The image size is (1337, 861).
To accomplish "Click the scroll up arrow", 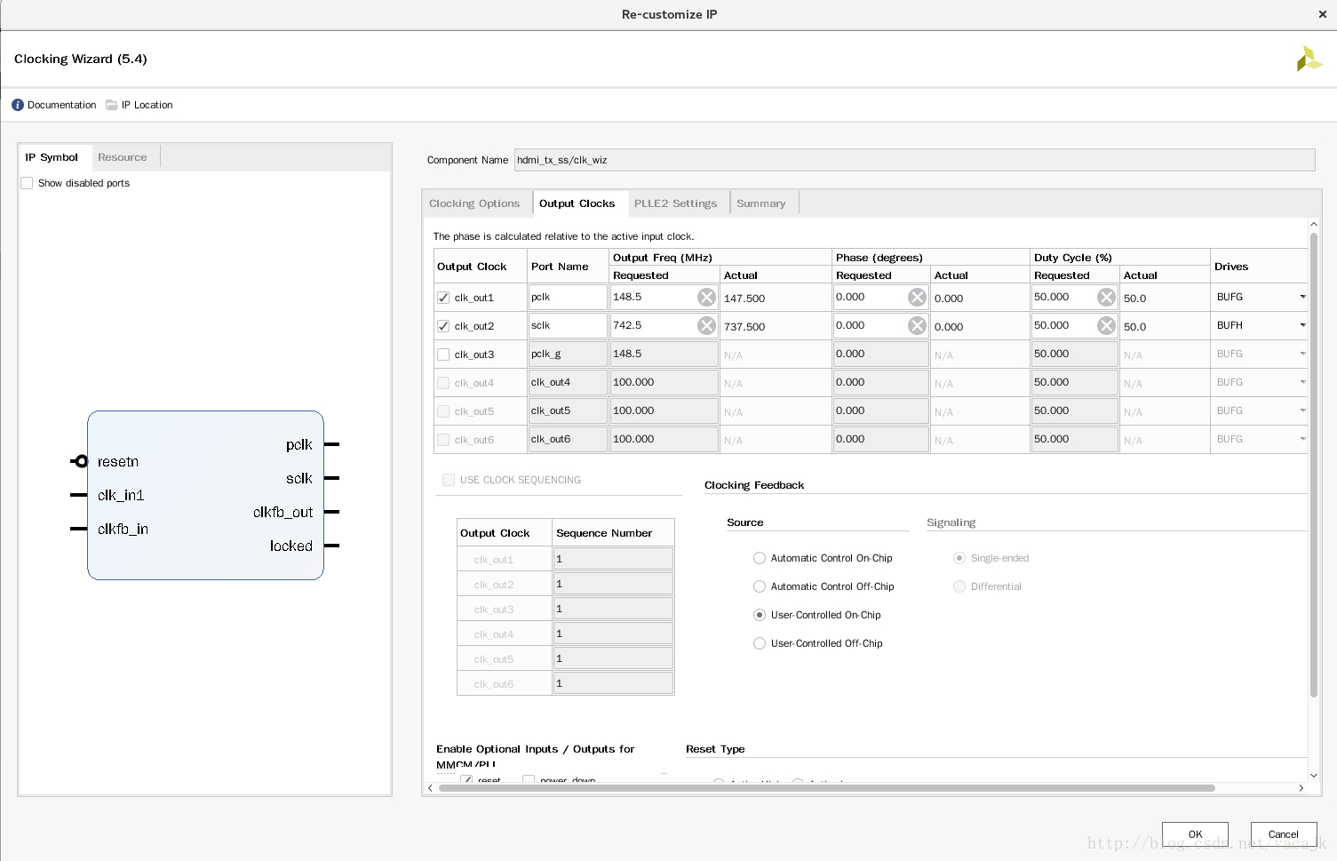I will click(1314, 225).
